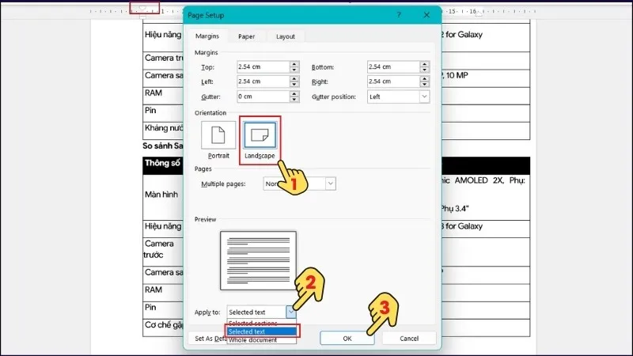Click into the Top margin field
Screen dimensions: 633x356
(263, 67)
